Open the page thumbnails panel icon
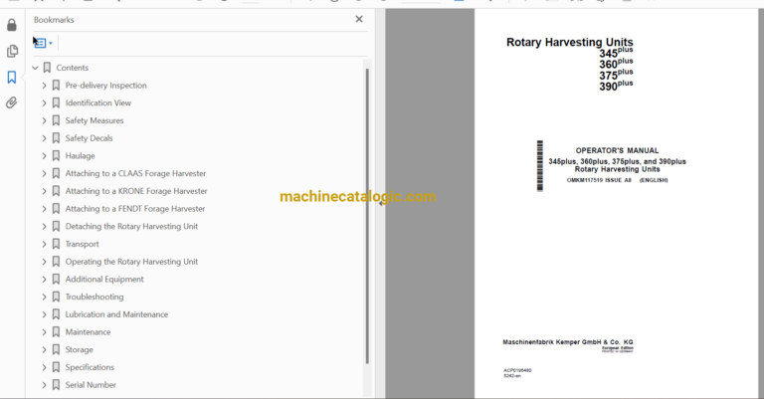This screenshot has height=399, width=764. 12,51
